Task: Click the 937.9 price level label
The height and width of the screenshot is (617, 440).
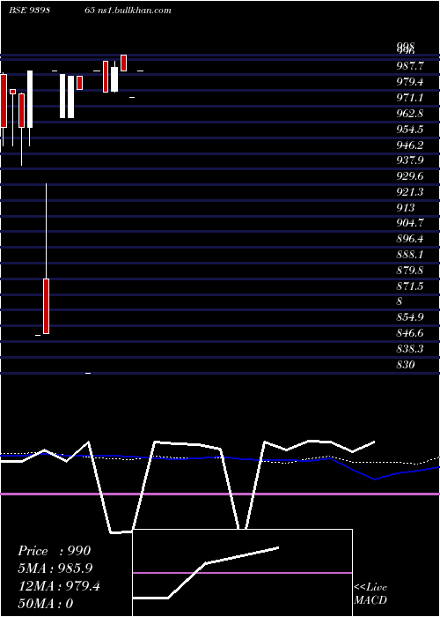Action: 410,160
